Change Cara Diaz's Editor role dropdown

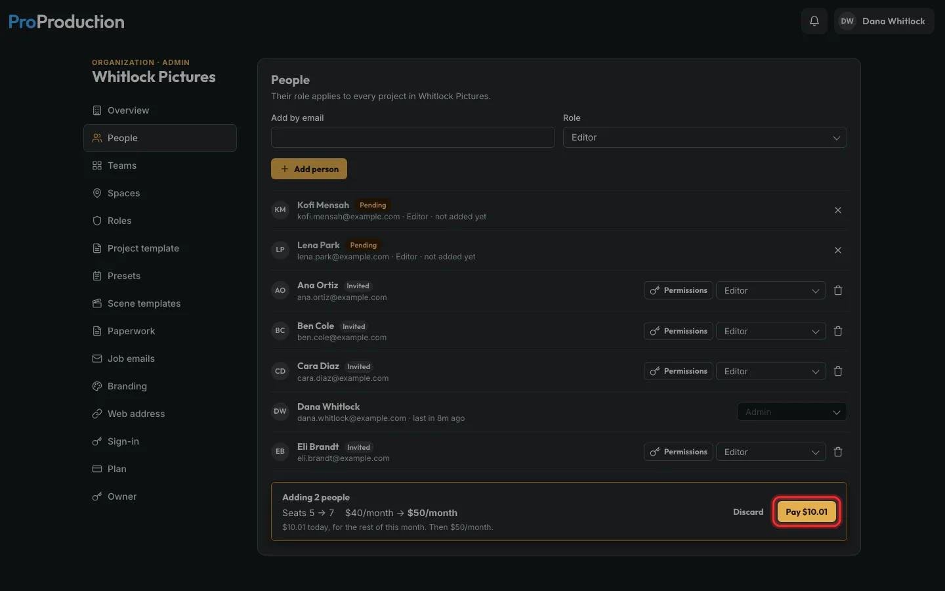[x=771, y=371]
